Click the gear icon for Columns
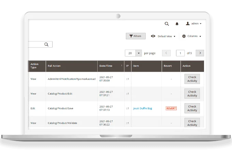This screenshot has height=153, width=232. (184, 36)
